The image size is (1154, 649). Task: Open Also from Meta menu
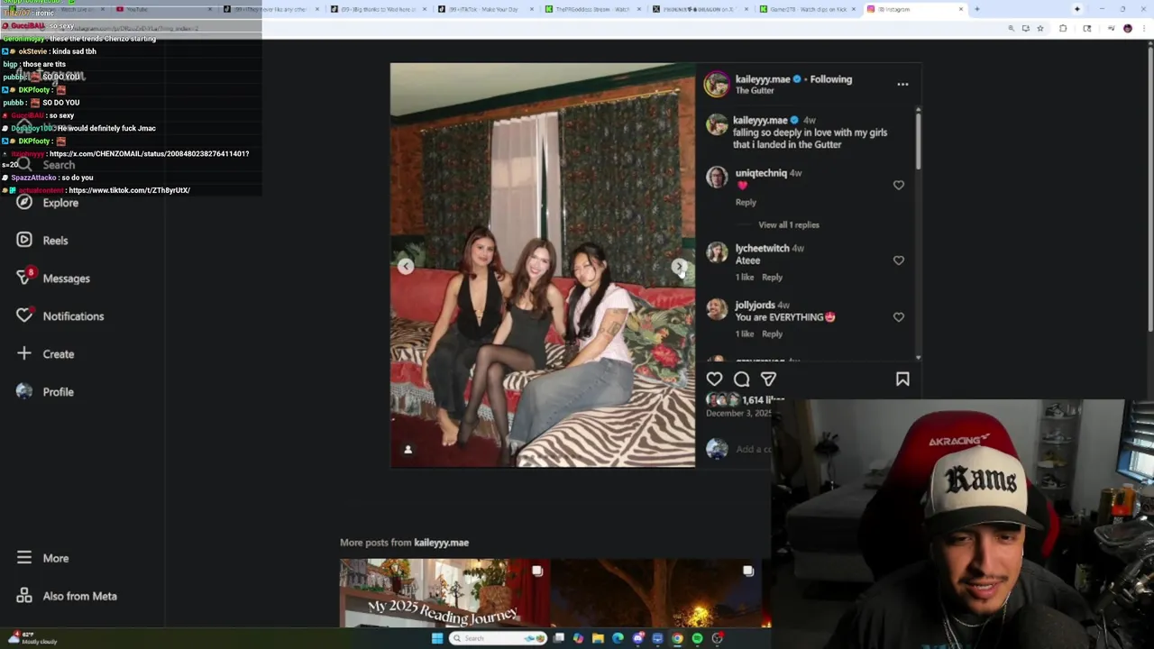click(x=67, y=596)
